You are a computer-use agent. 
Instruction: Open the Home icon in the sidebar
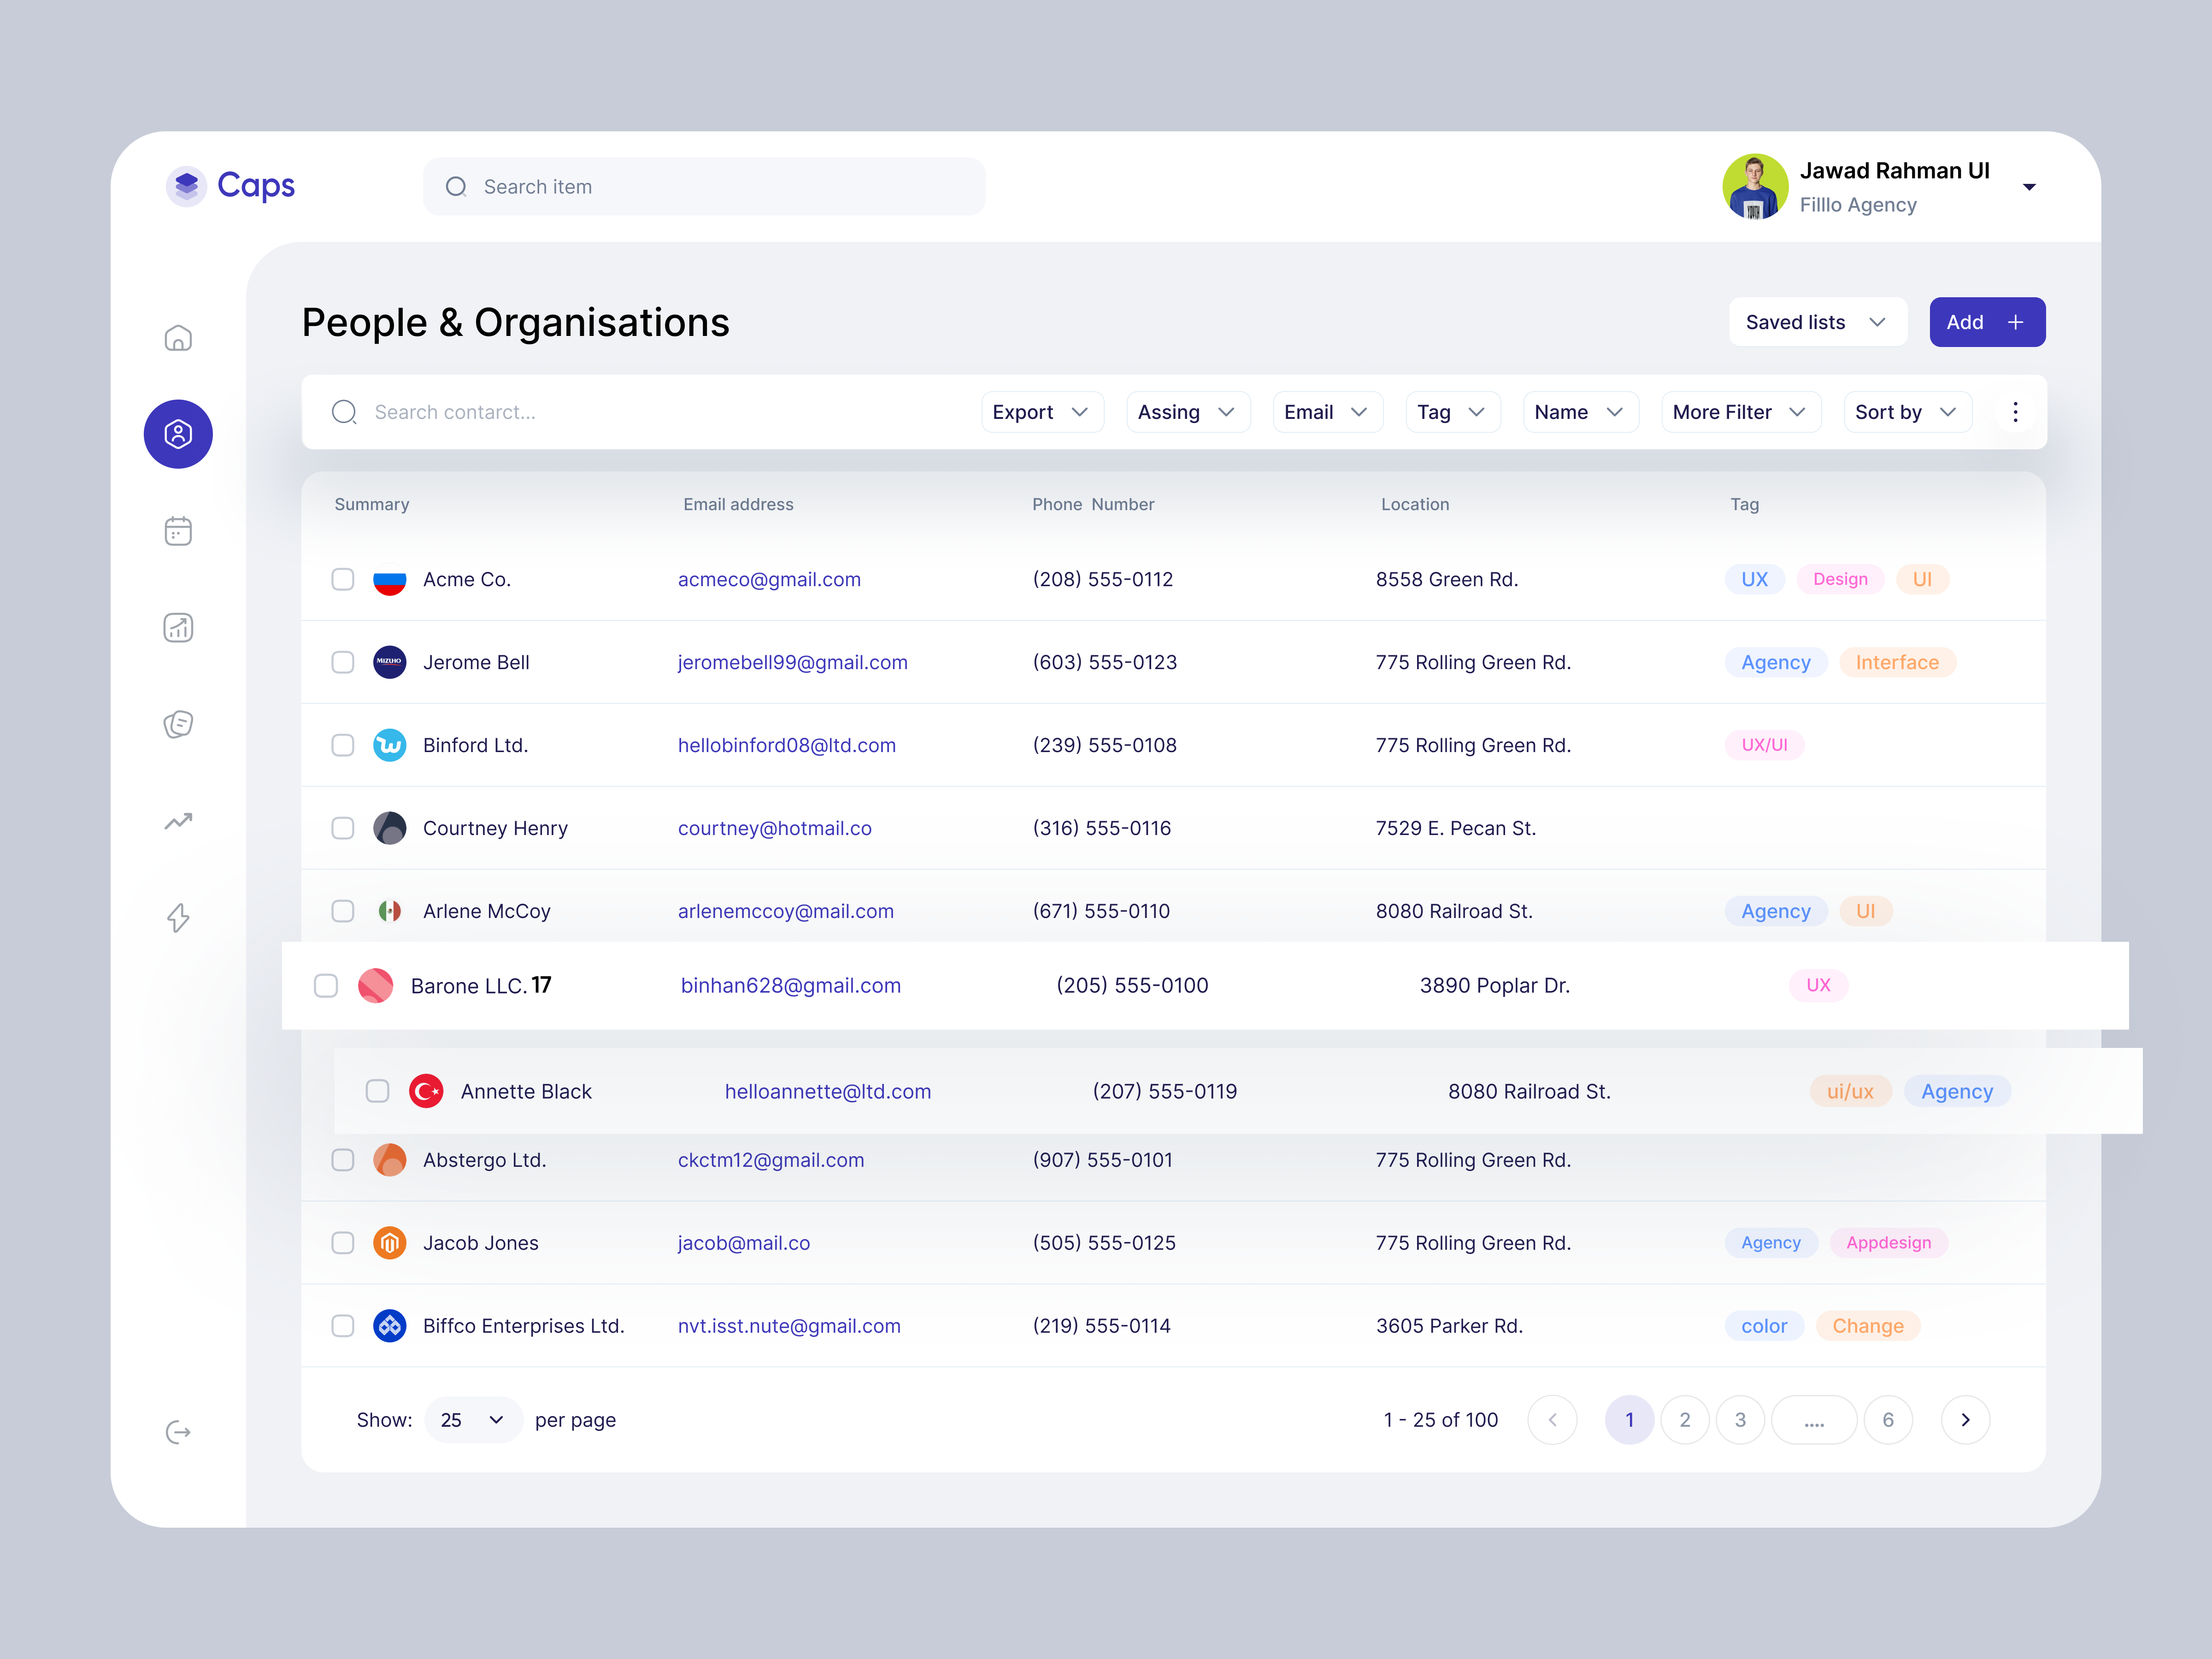click(x=178, y=337)
